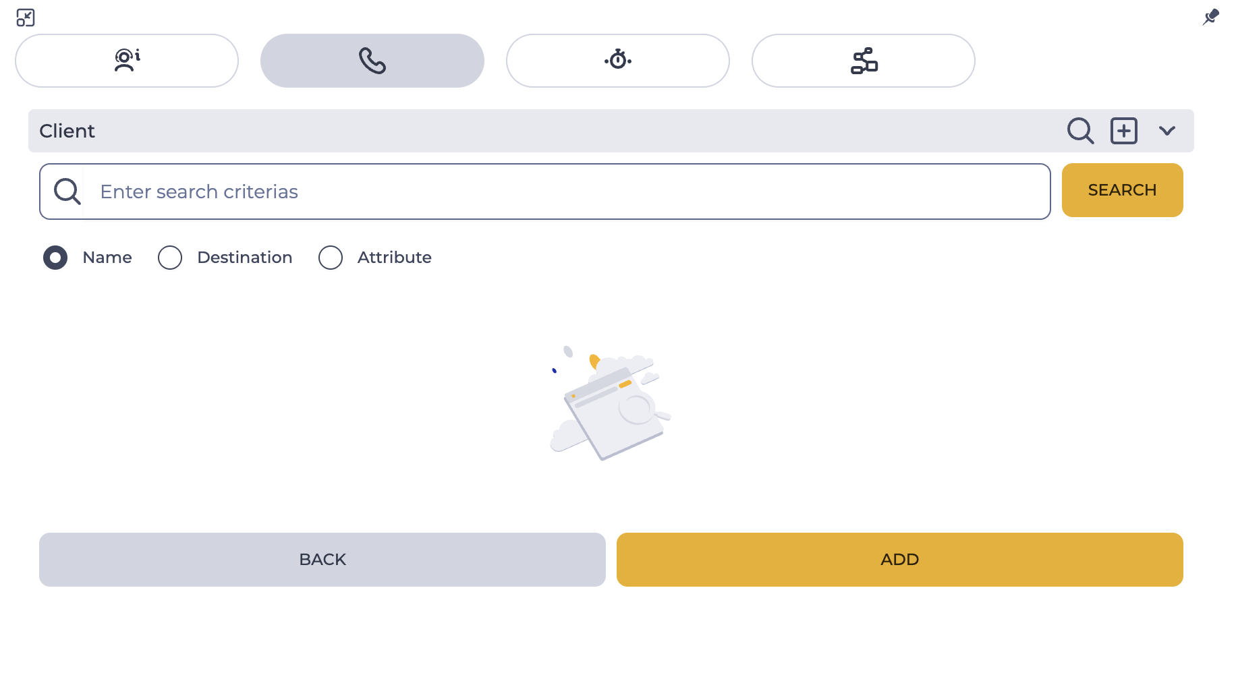
Task: Switch to the phone call tab
Action: point(372,61)
